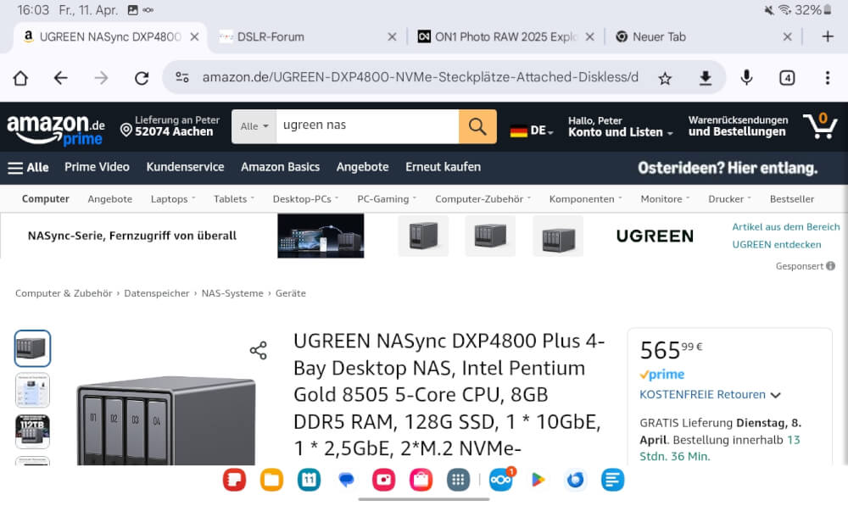Open the Galaxy Store bag icon
Viewport: 848px width, 506px height.
tap(421, 480)
